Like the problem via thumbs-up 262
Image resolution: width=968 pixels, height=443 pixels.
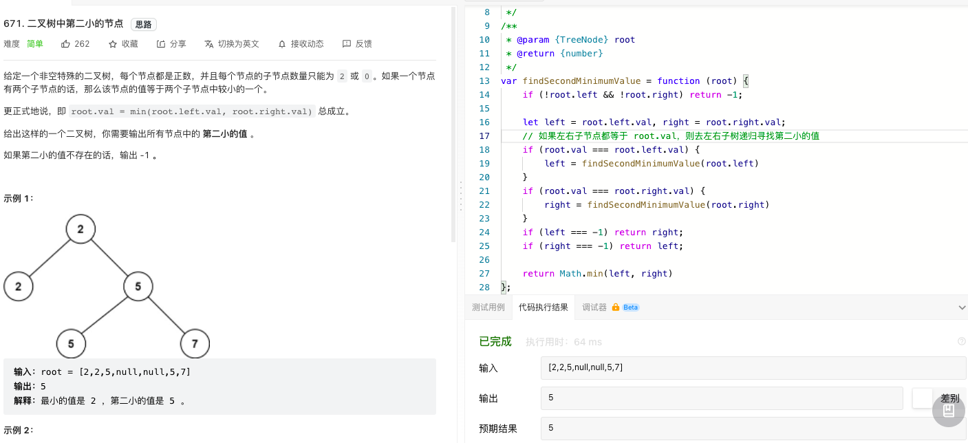[x=75, y=43]
